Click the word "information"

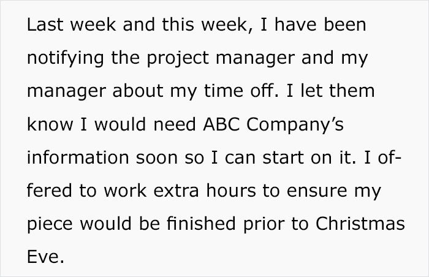click(78, 157)
